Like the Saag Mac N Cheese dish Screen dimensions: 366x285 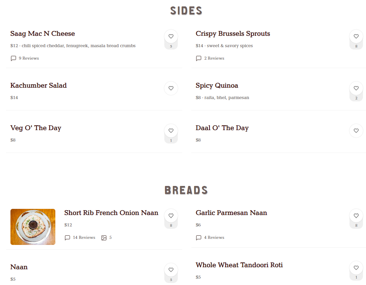171,36
